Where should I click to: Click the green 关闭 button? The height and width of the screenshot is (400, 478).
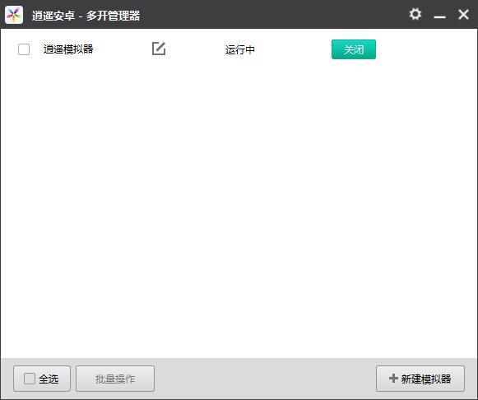[x=354, y=49]
